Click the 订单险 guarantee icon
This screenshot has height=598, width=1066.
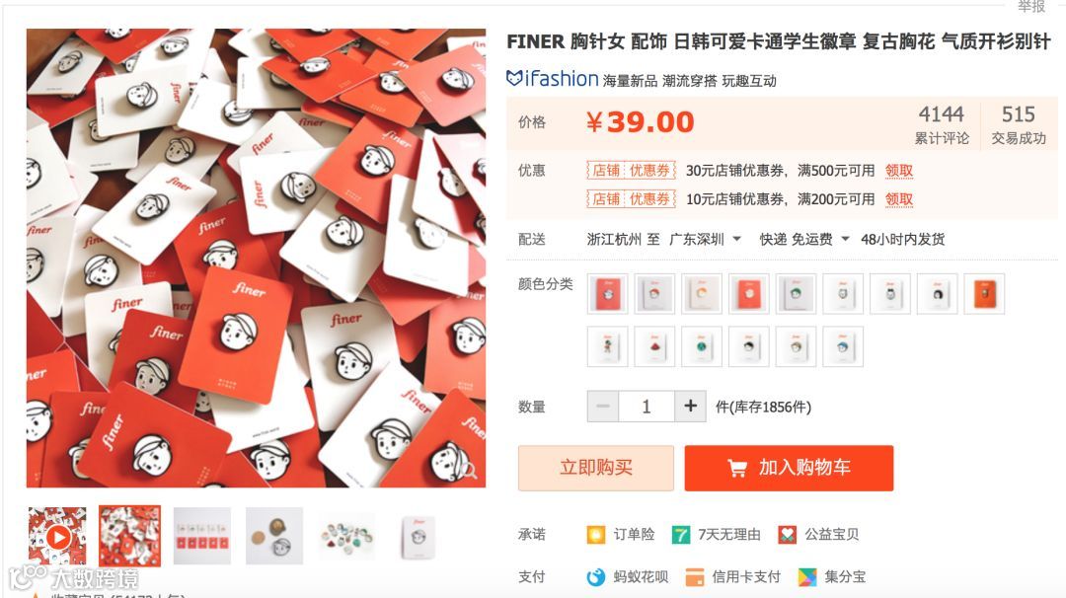(x=595, y=534)
